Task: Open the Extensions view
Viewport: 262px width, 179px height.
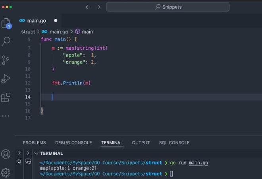Action: [x=6, y=97]
